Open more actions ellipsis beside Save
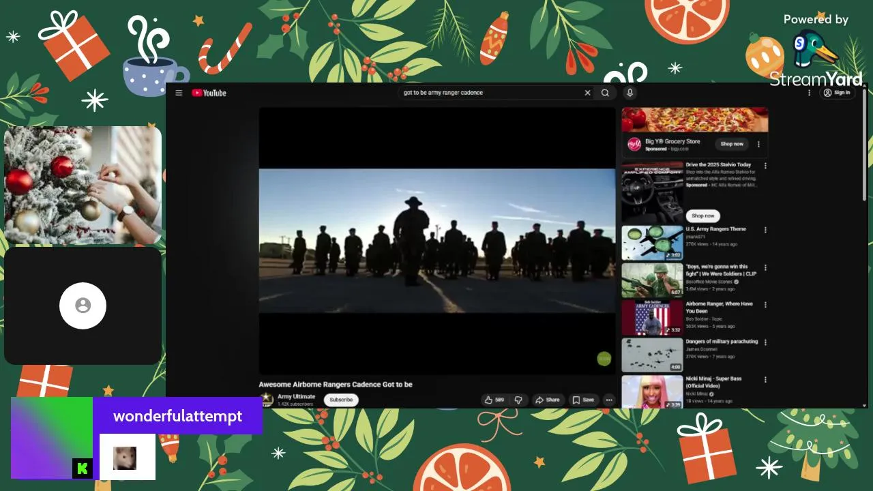The image size is (873, 491). point(609,400)
